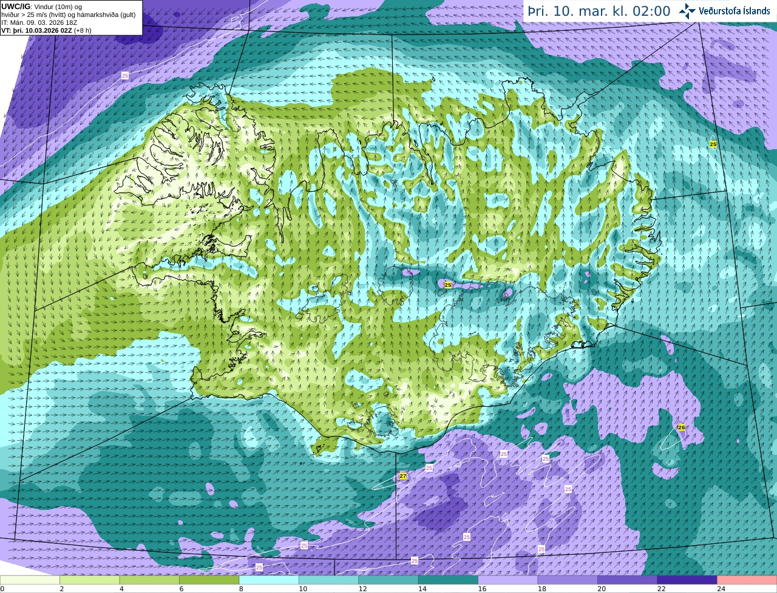Select the light green 4–6 m/s legend swatch
This screenshot has height=593, width=777.
[x=149, y=580]
